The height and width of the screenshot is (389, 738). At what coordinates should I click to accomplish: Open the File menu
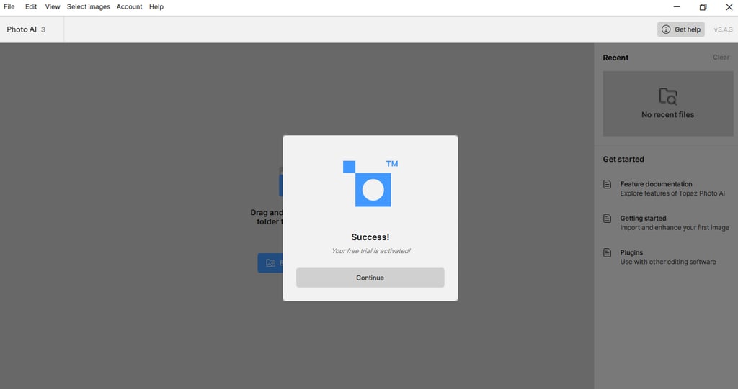point(9,6)
